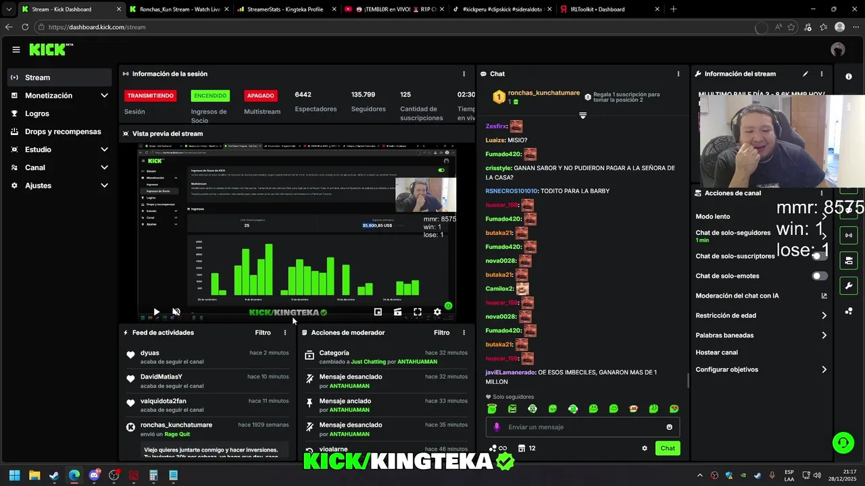Edit stream info with pencil icon
Screen dimensions: 865x486
click(x=806, y=74)
